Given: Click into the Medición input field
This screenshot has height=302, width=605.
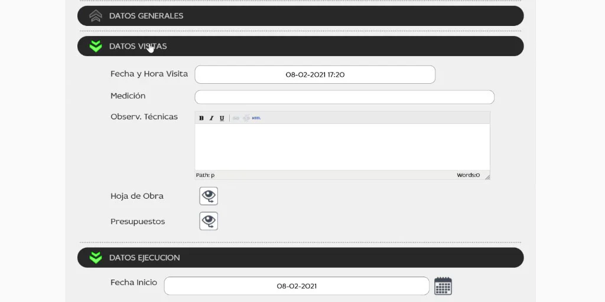Looking at the screenshot, I should pos(344,97).
